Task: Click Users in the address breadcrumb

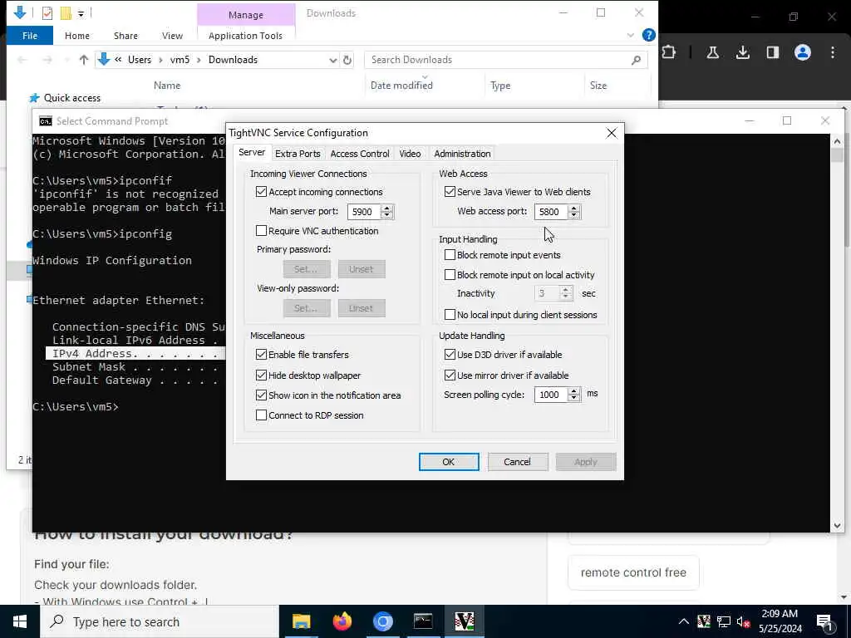Action: 140,60
